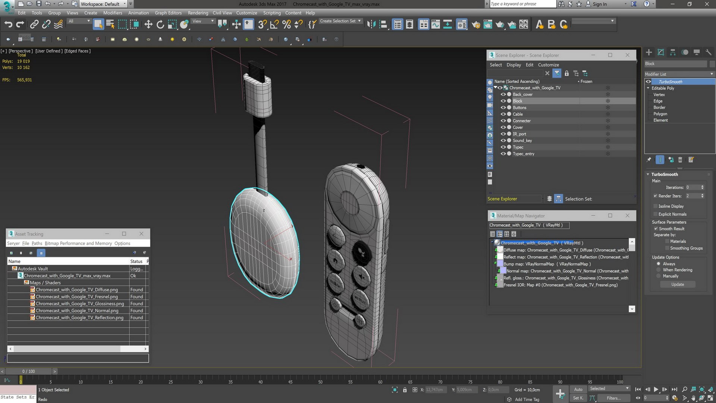
Task: Toggle Angle Snap in toolbar
Action: pos(274,25)
